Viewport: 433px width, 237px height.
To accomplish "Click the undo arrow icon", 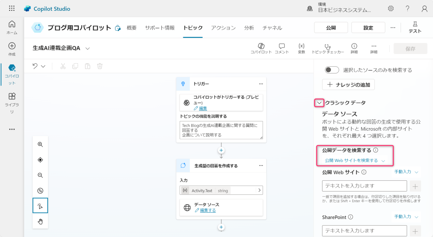I will pos(35,66).
